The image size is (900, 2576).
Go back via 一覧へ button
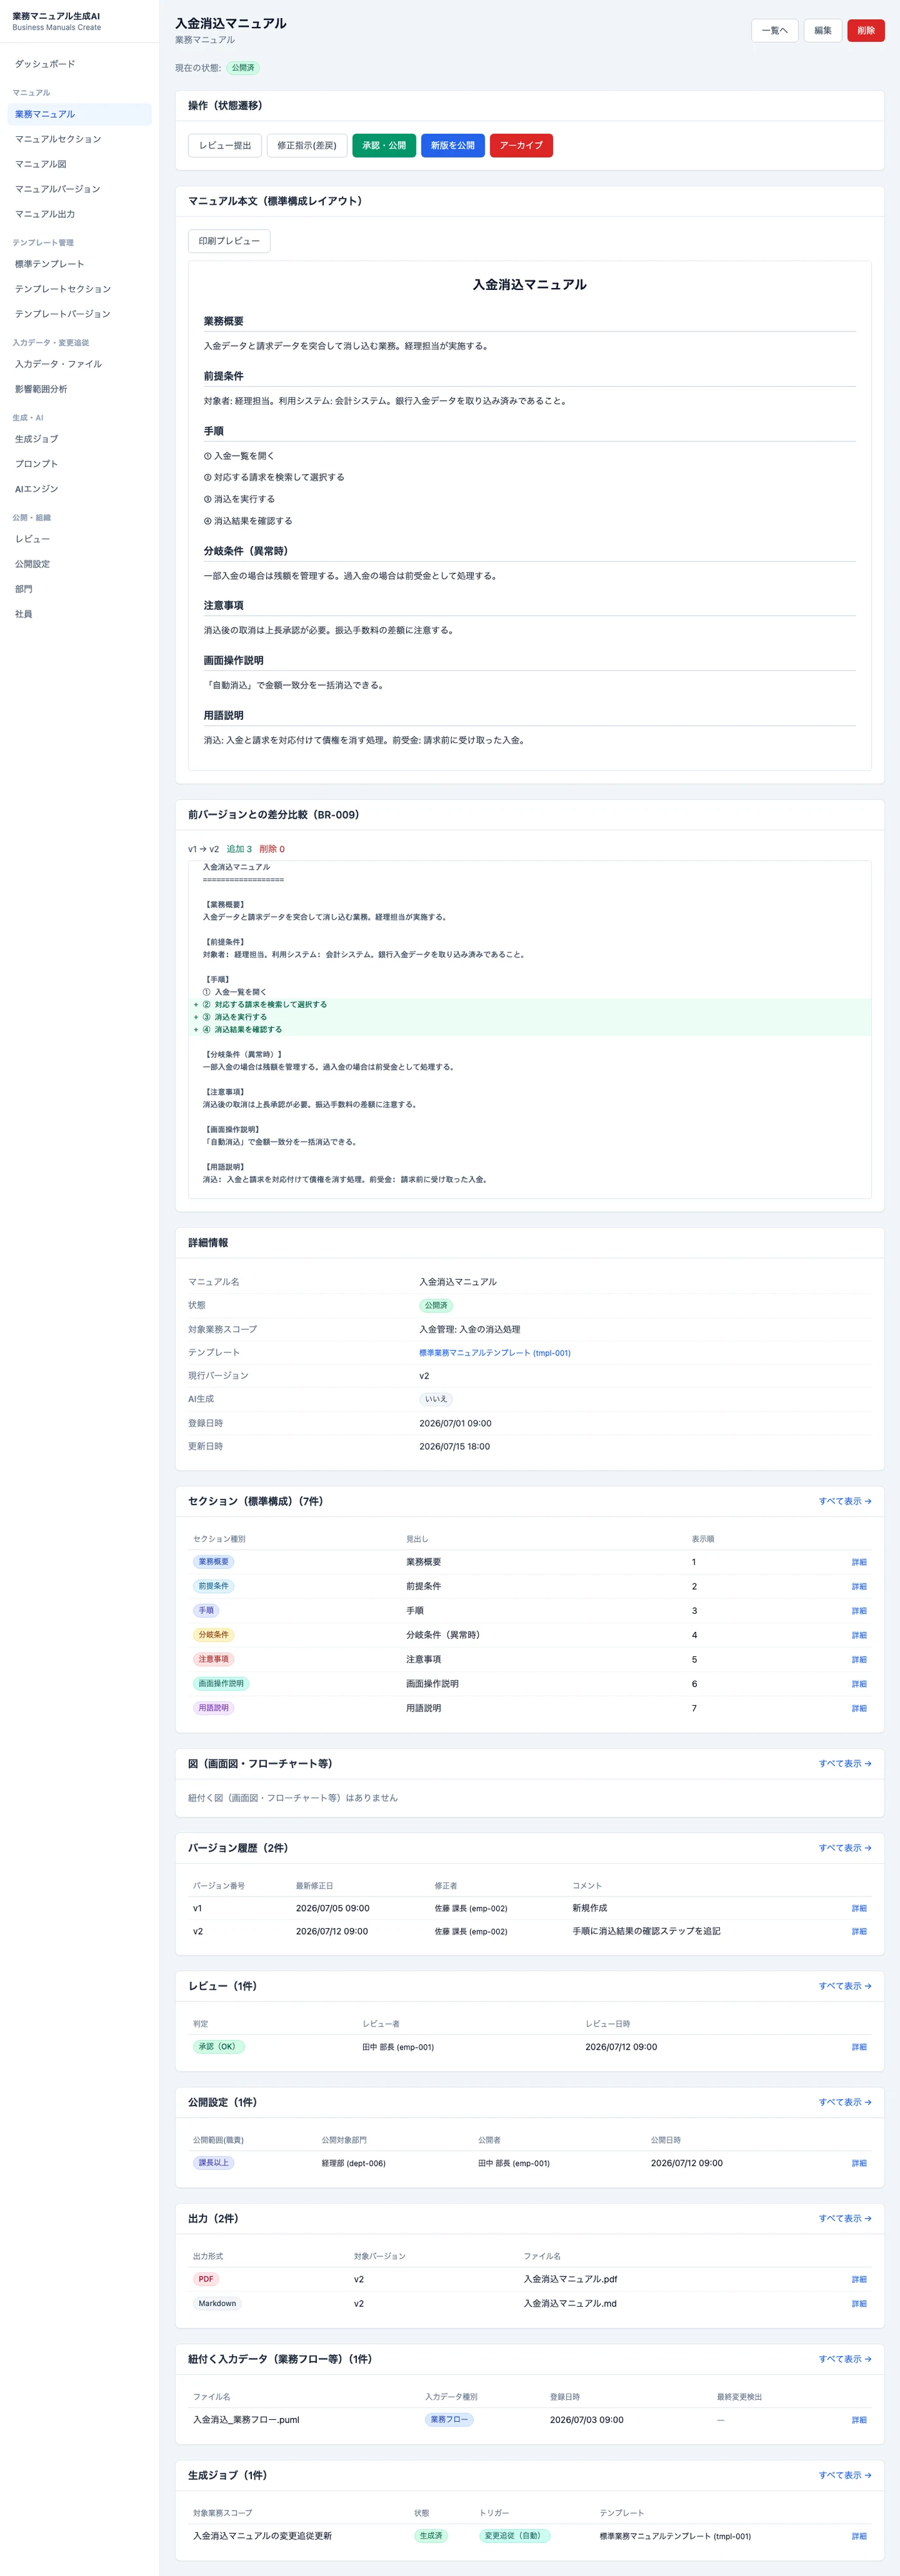click(x=774, y=30)
